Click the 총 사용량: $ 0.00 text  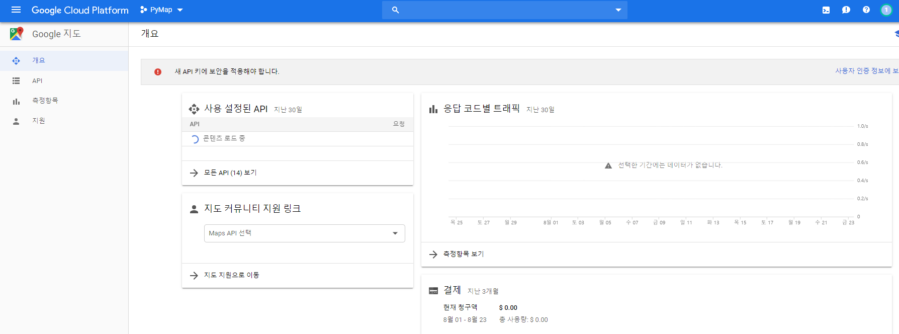click(x=523, y=320)
